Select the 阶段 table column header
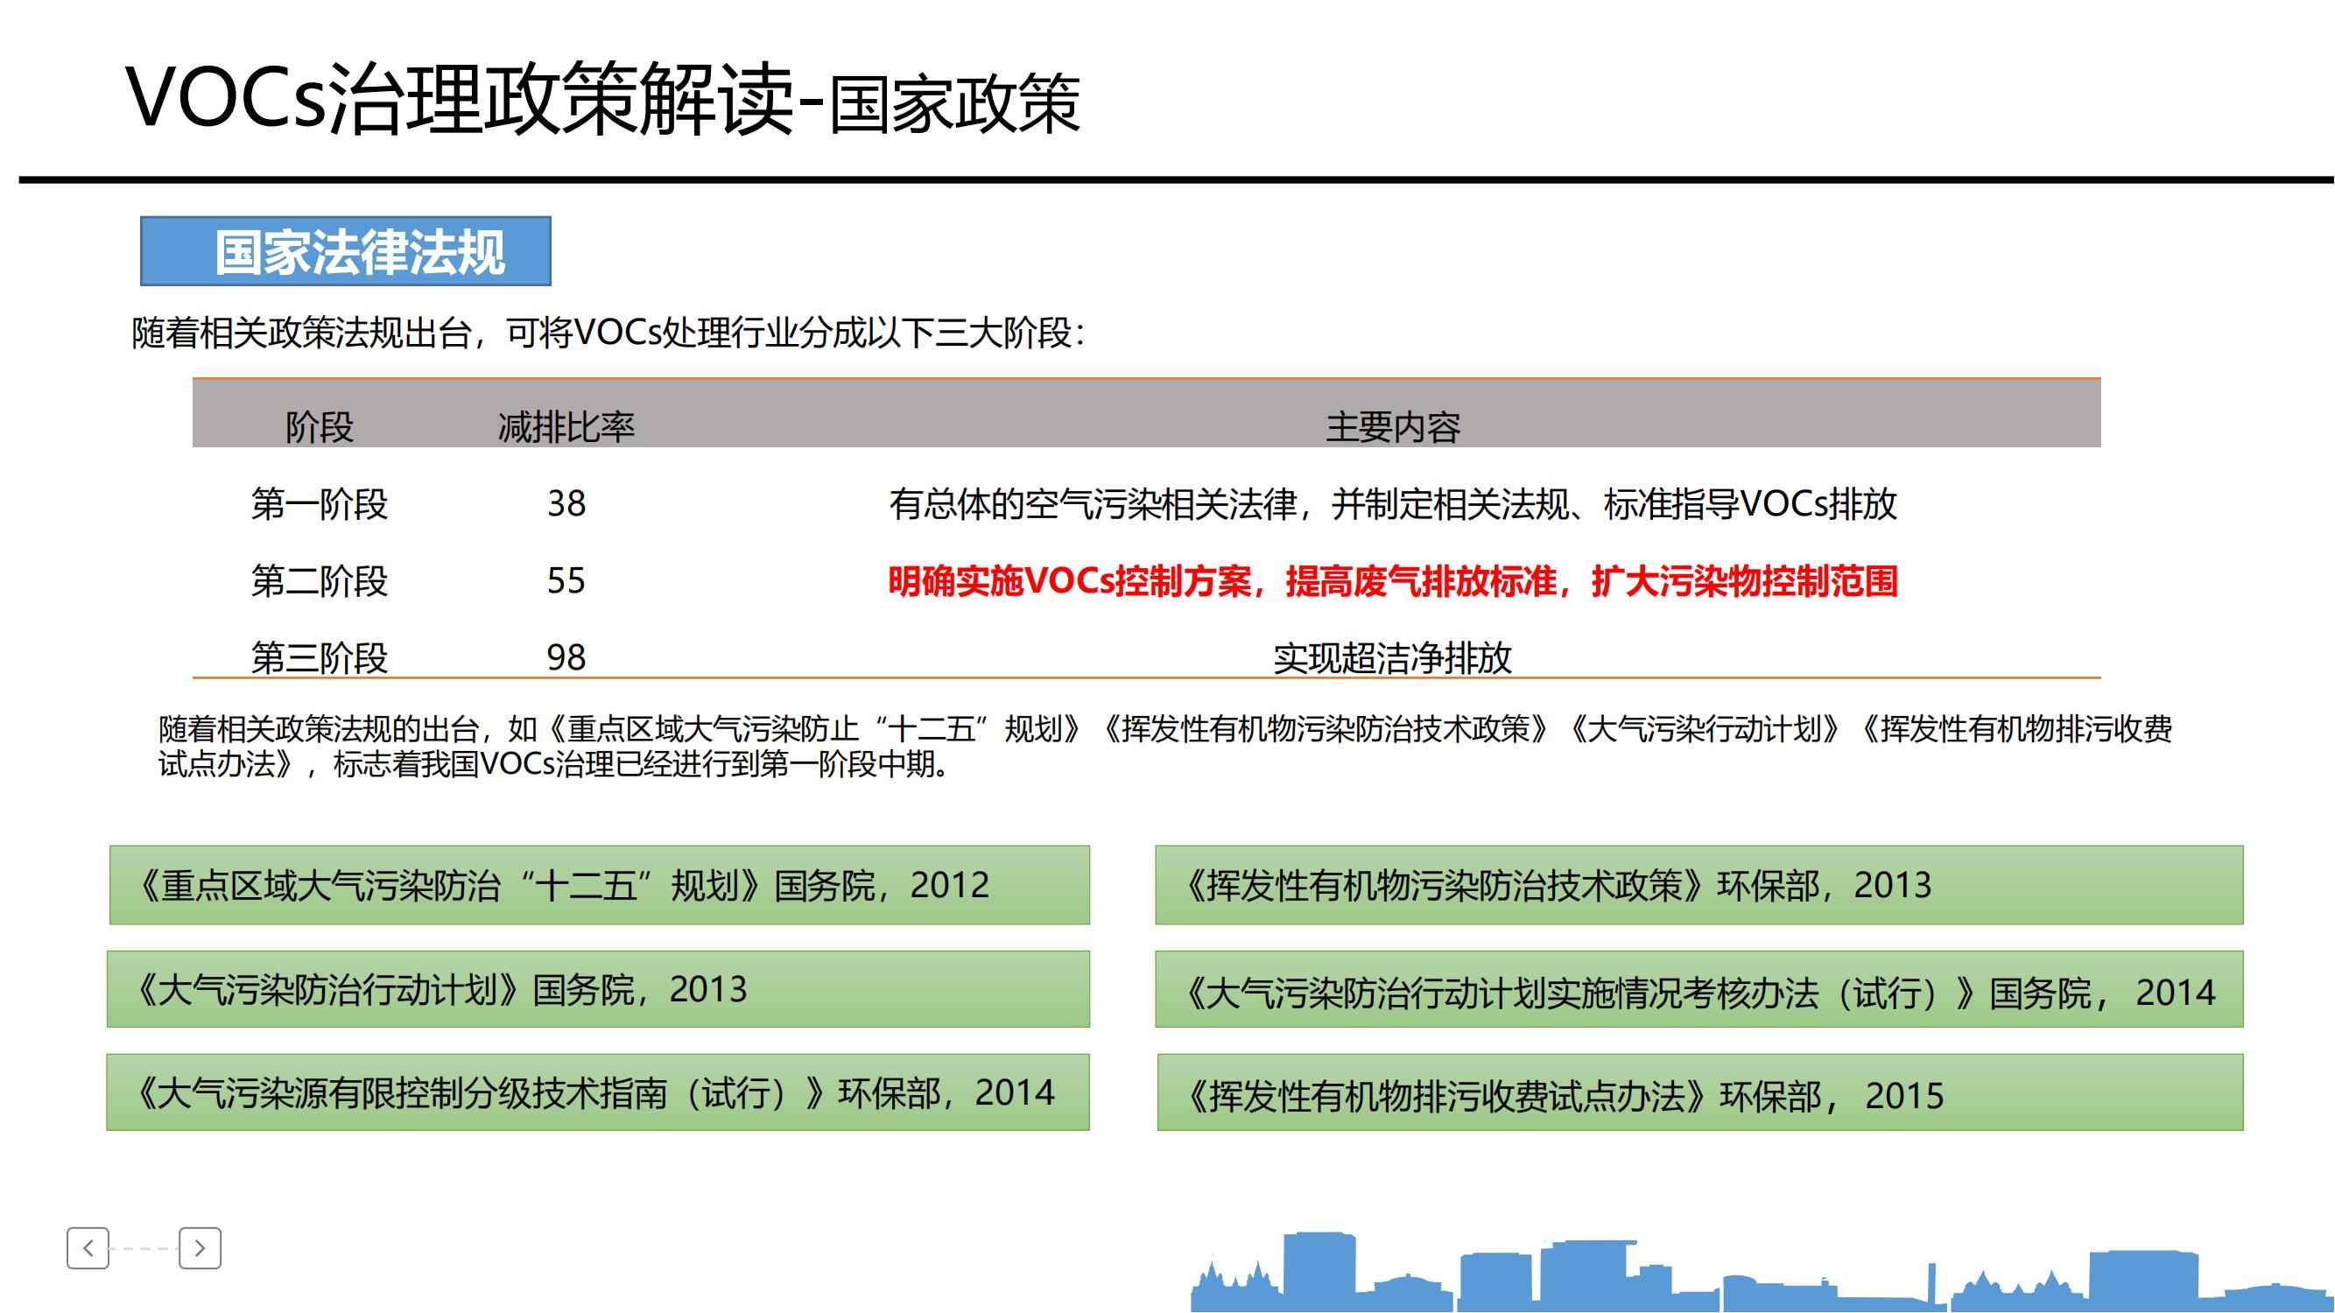 [319, 427]
